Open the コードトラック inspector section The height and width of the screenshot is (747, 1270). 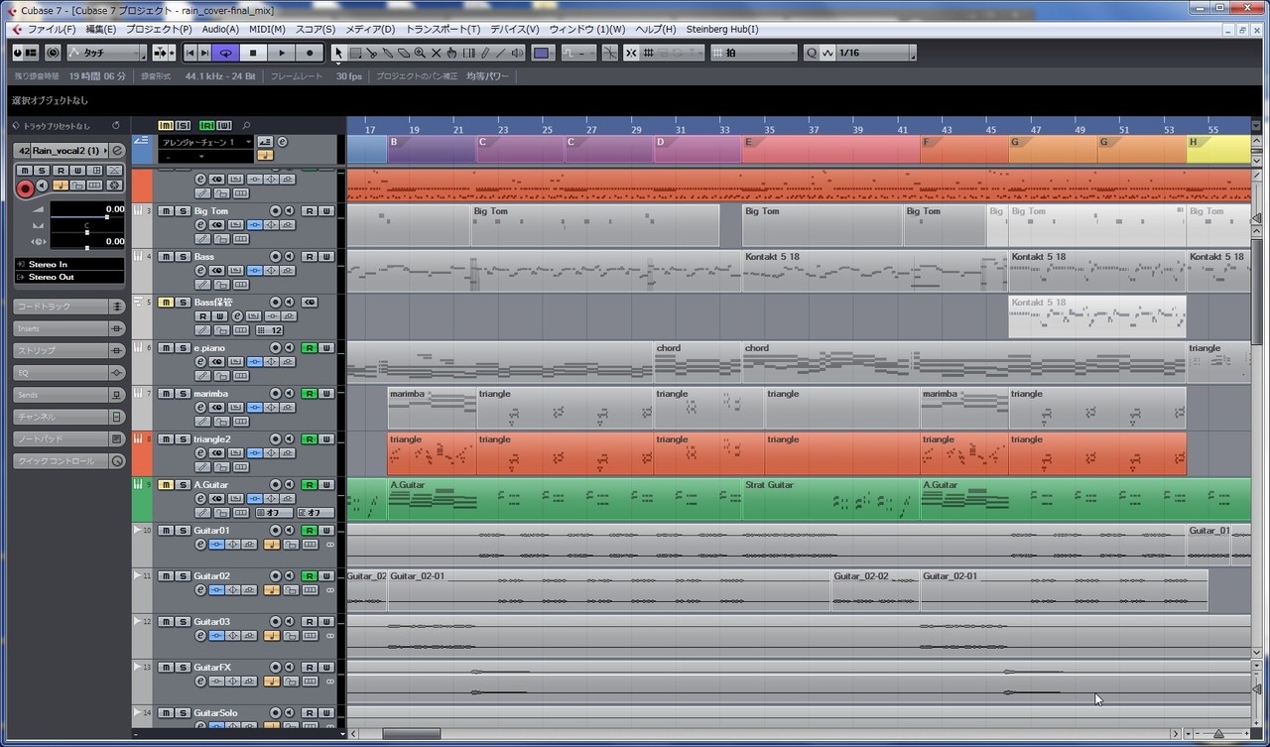pyautogui.click(x=68, y=307)
